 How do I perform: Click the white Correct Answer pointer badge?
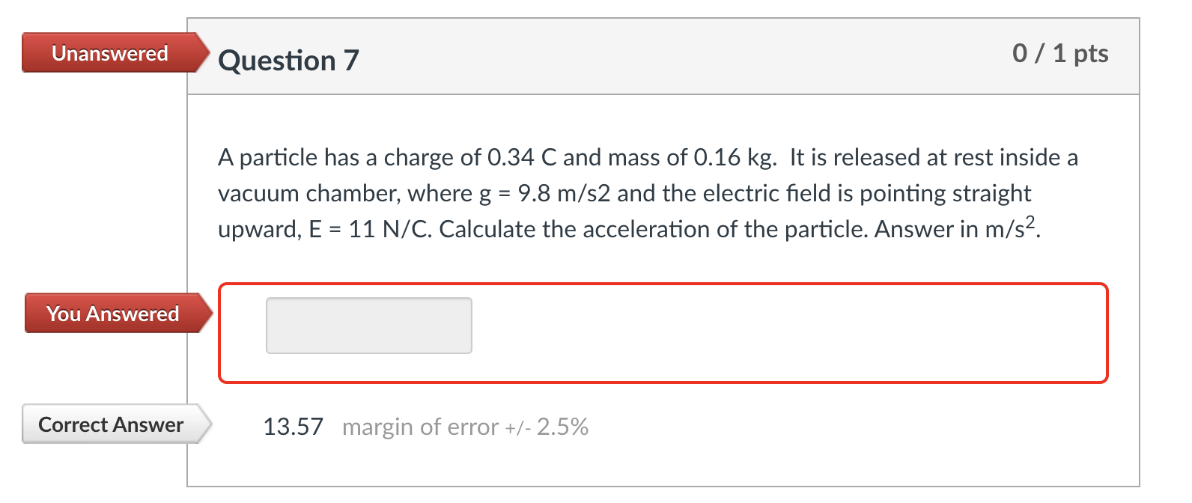click(x=110, y=424)
